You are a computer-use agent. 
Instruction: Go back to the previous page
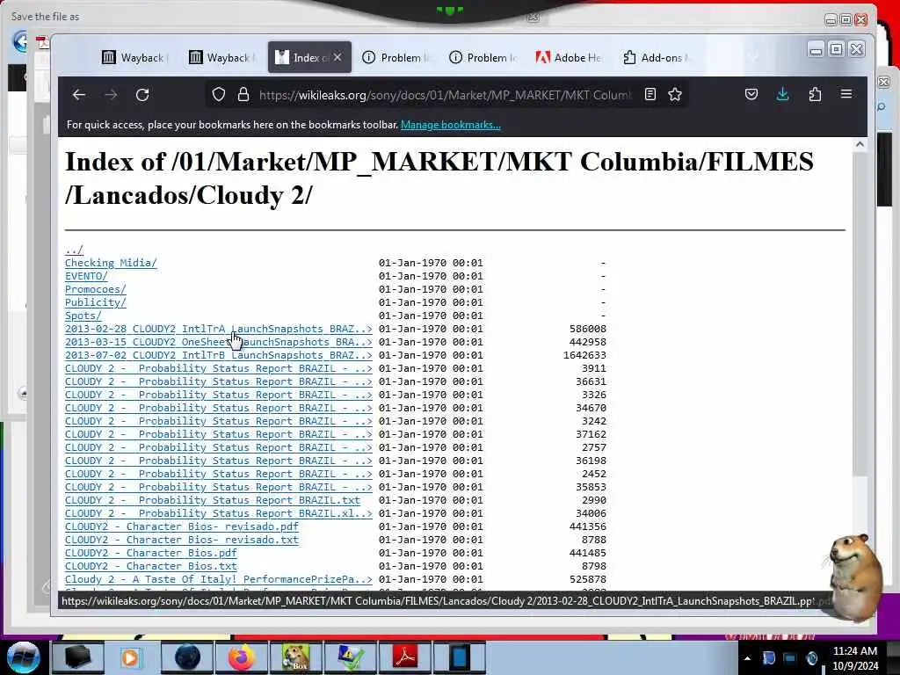(79, 95)
